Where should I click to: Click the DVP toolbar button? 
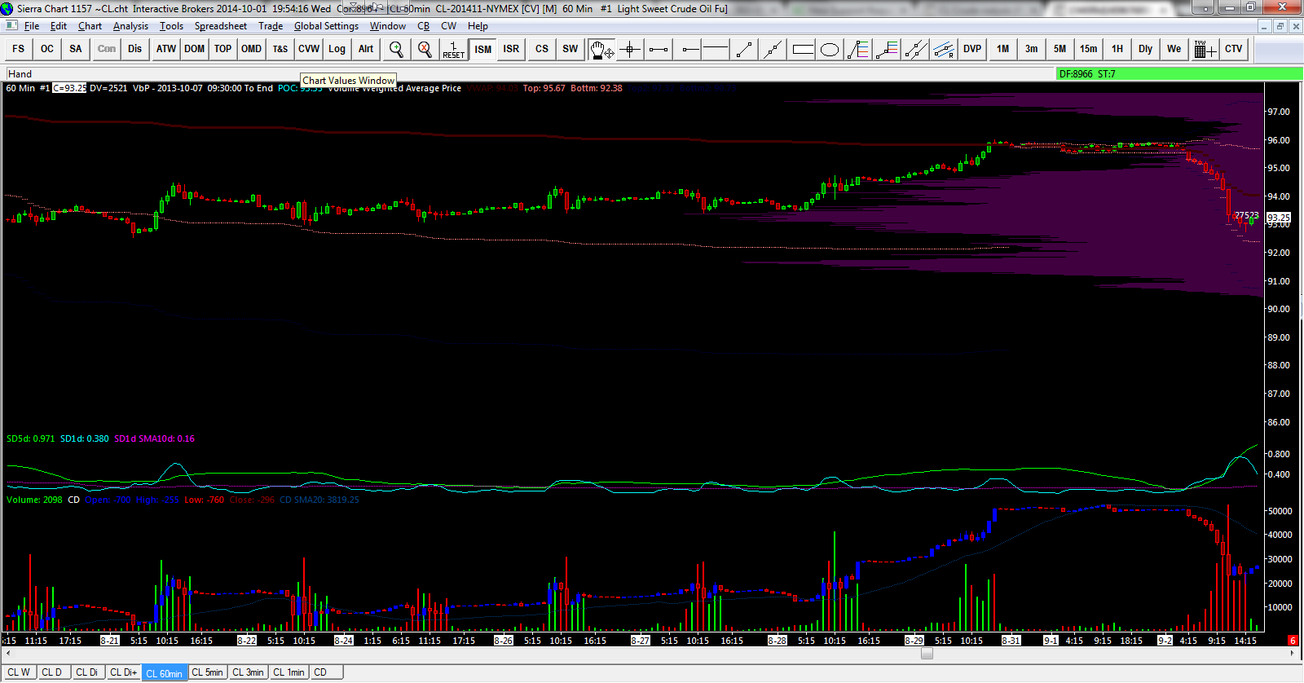[972, 49]
